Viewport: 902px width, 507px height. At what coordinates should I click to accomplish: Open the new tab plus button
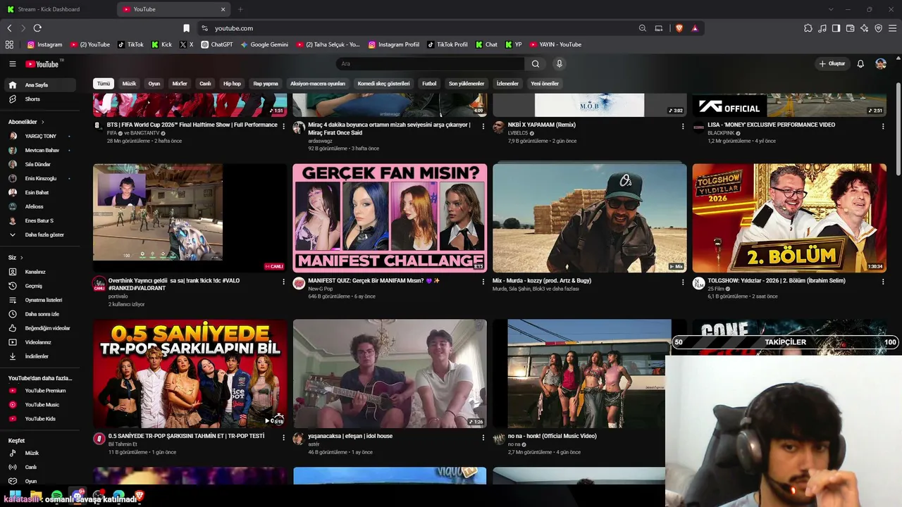[x=240, y=9]
